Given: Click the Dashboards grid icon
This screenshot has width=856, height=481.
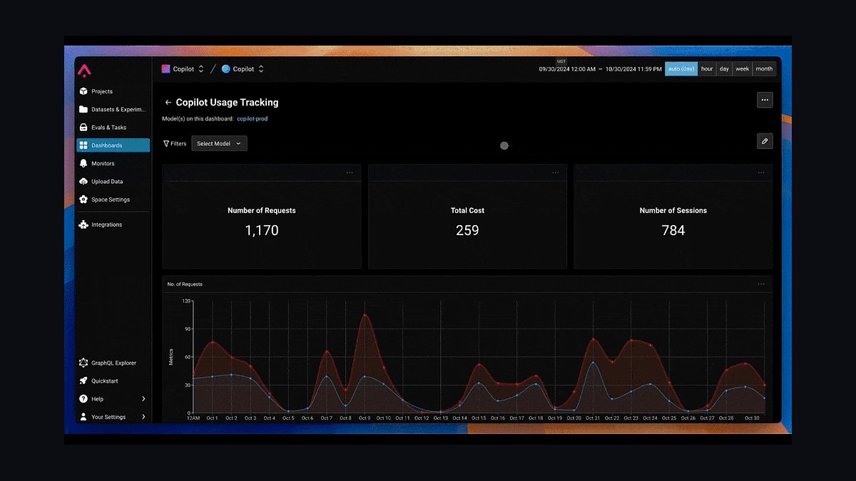Looking at the screenshot, I should (84, 145).
